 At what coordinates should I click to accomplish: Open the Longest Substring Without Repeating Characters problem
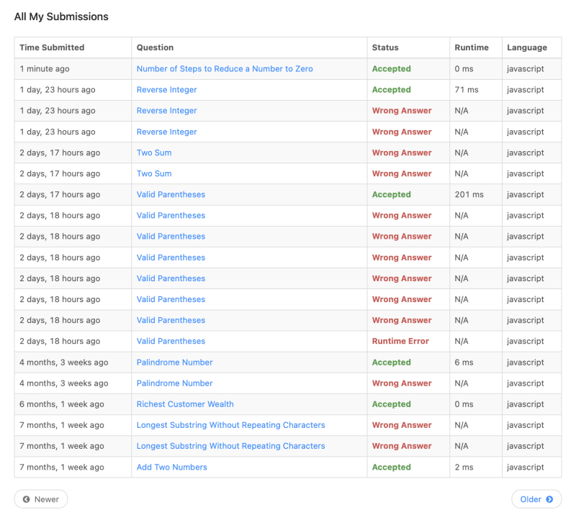pyautogui.click(x=230, y=425)
